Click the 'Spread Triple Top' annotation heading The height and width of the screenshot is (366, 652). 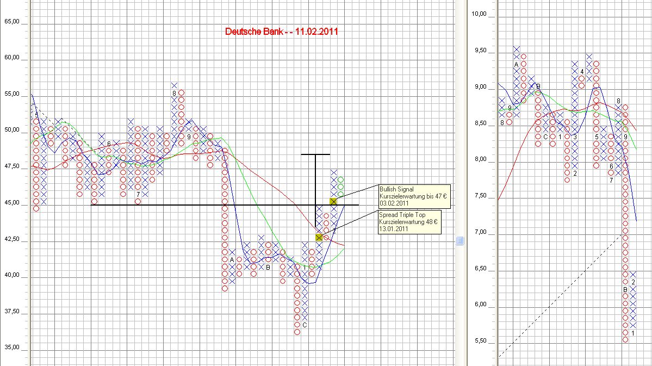[x=402, y=215]
